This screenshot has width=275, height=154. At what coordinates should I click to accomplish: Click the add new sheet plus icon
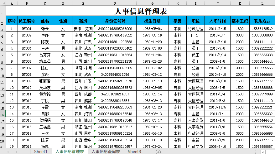tap(158, 152)
